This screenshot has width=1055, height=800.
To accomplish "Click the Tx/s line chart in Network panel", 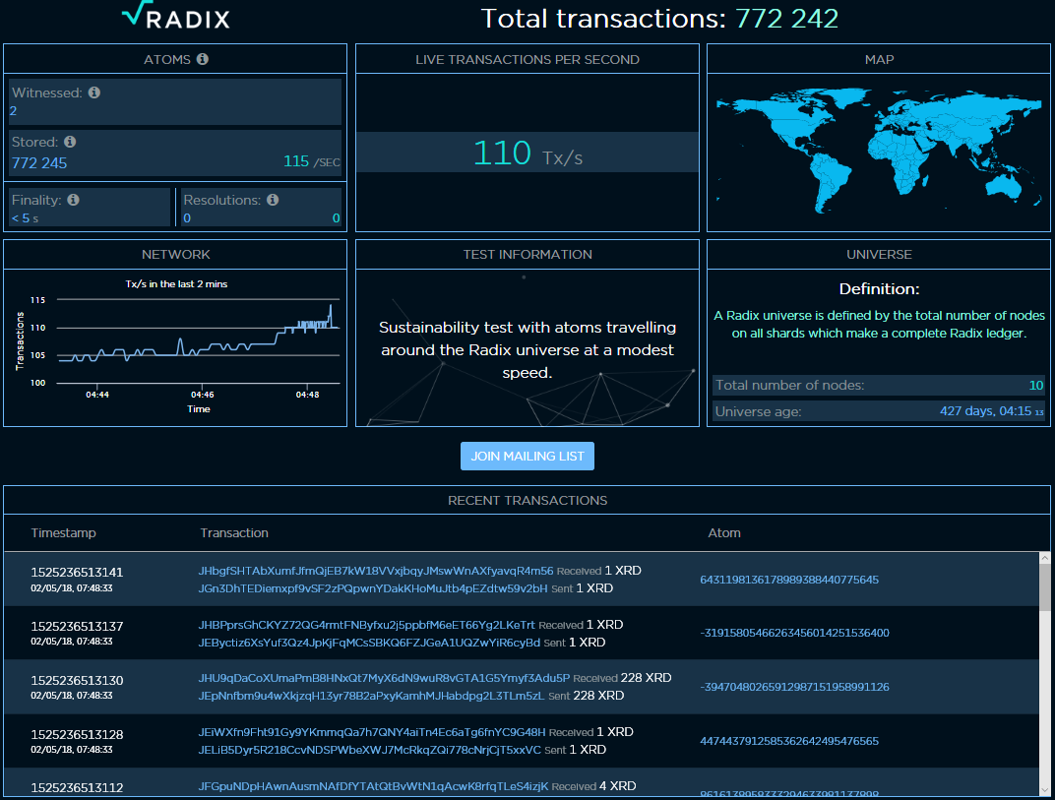I will [x=199, y=341].
